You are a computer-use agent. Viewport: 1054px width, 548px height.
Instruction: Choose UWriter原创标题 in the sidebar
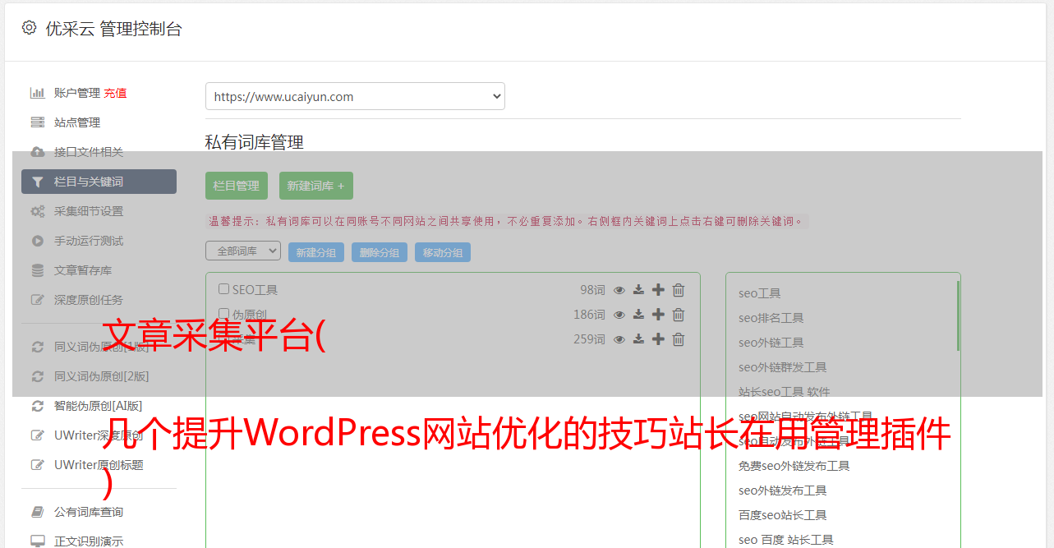[99, 465]
